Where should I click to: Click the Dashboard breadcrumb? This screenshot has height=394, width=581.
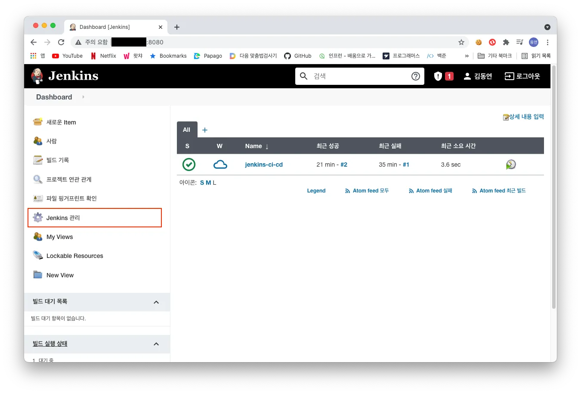(54, 97)
